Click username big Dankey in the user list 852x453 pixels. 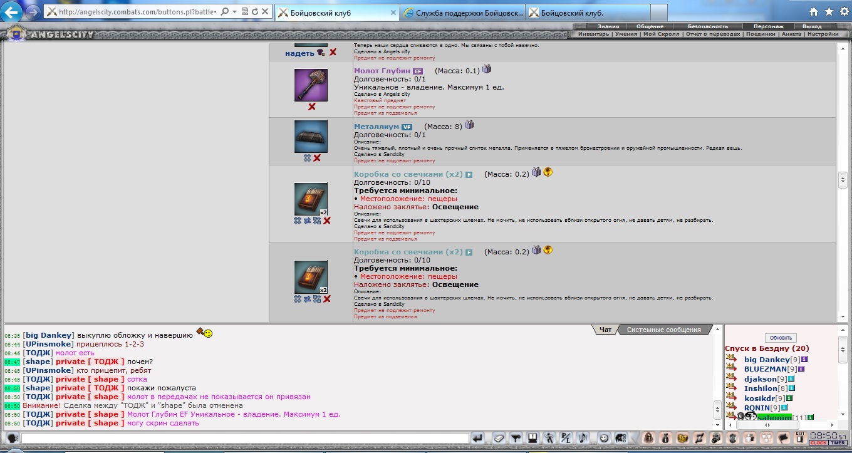[x=767, y=360]
